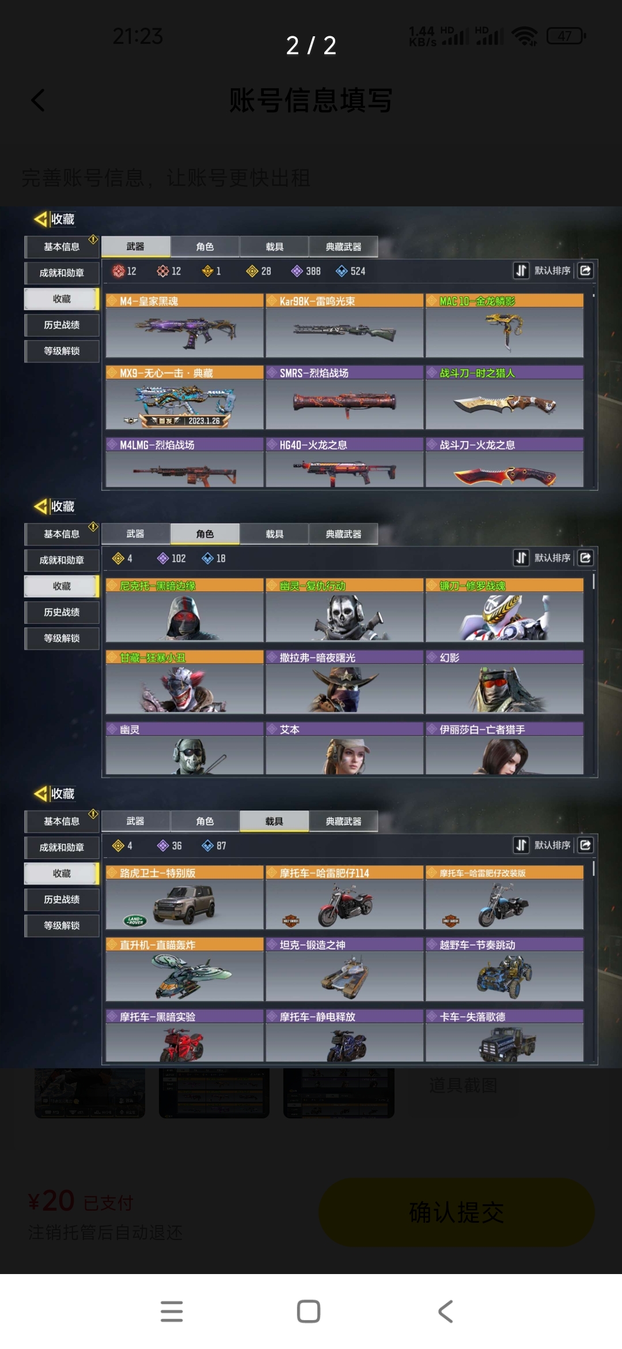Click the 确认提交 button
Screen dimensions: 622x1349
click(x=457, y=1212)
